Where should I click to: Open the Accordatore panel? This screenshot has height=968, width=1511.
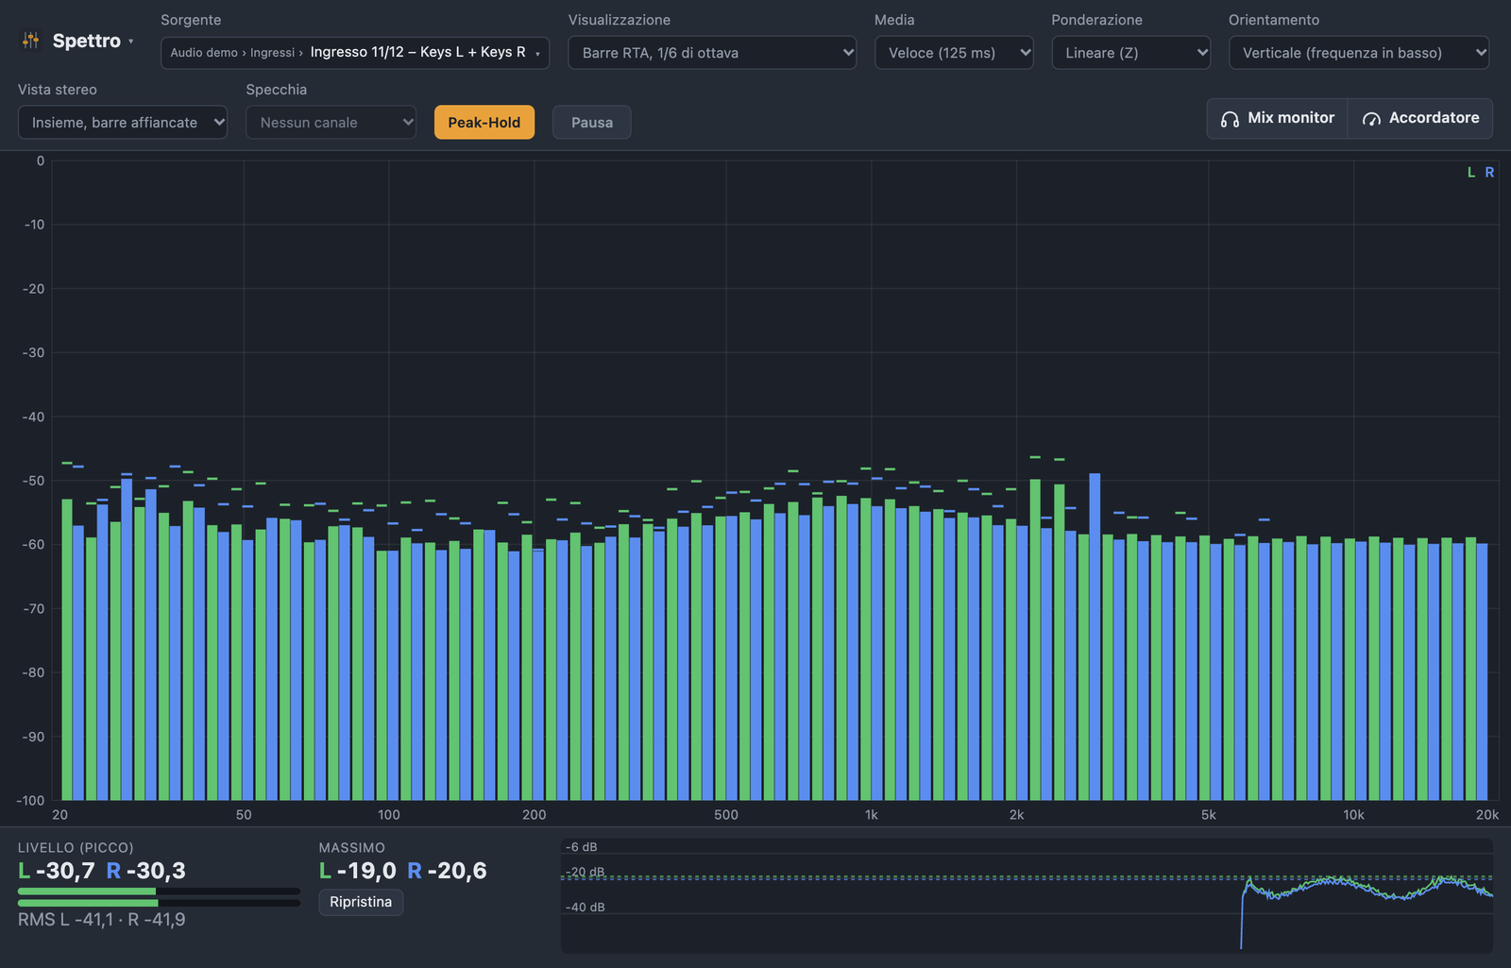point(1420,118)
